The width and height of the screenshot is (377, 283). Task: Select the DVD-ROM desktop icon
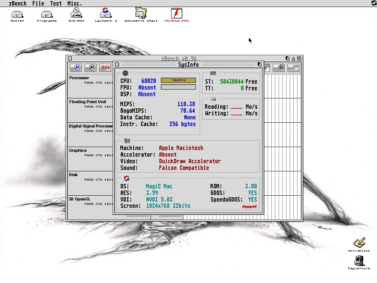(x=76, y=14)
